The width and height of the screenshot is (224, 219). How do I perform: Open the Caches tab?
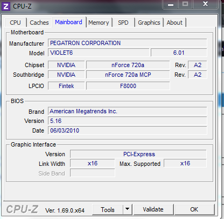click(39, 23)
